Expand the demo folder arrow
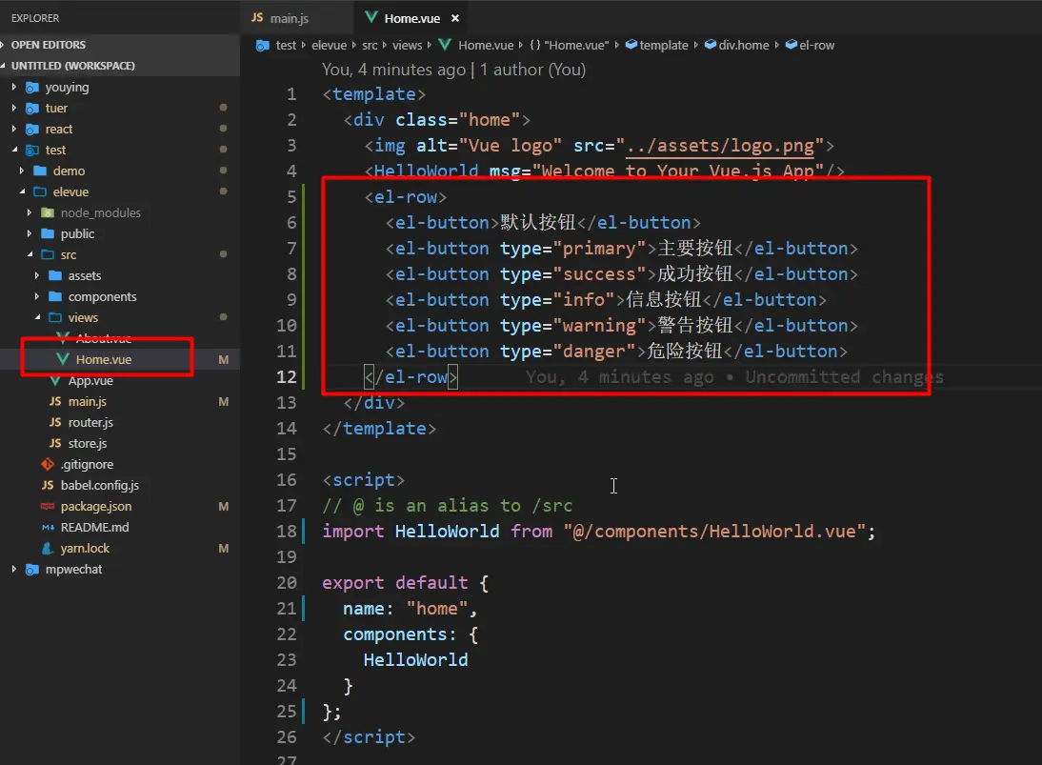Image resolution: width=1042 pixels, height=765 pixels. click(x=22, y=171)
